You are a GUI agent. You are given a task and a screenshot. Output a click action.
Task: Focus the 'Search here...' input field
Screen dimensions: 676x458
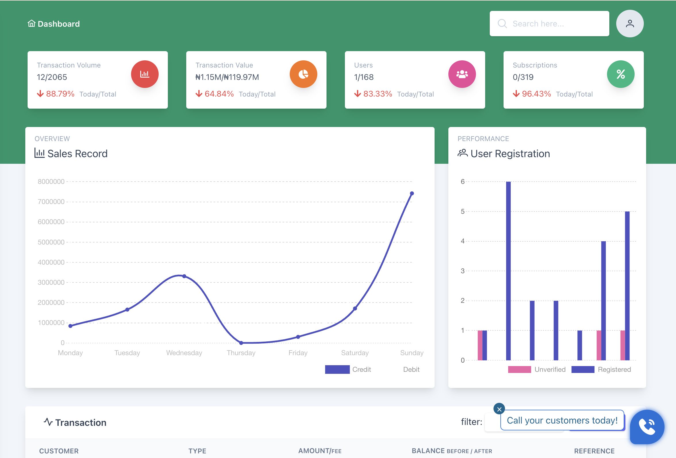549,24
